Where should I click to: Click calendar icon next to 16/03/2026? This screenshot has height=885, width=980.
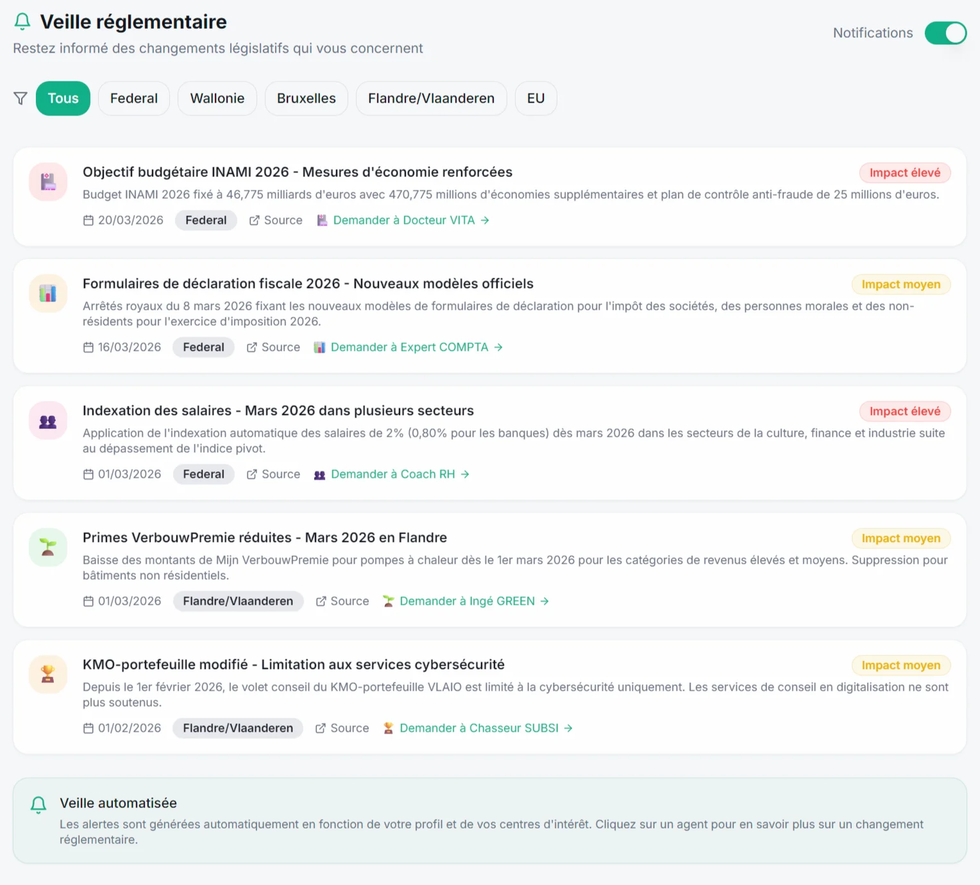point(89,347)
